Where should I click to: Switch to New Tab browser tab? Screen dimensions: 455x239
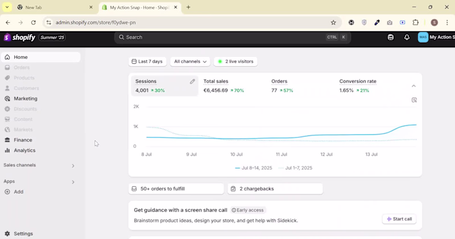coord(55,7)
